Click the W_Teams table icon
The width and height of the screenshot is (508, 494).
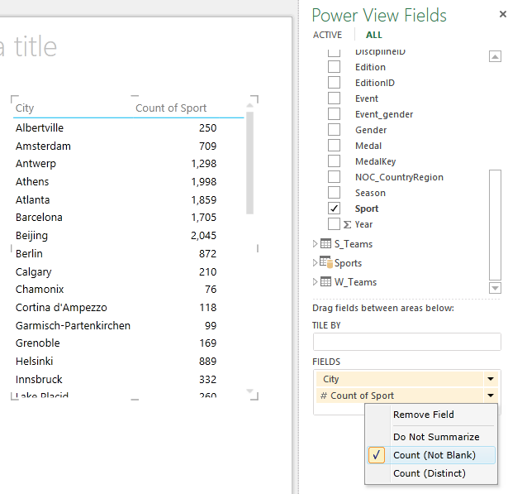coord(325,282)
